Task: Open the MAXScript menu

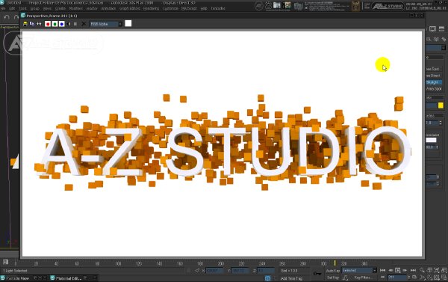Action: pos(189,8)
